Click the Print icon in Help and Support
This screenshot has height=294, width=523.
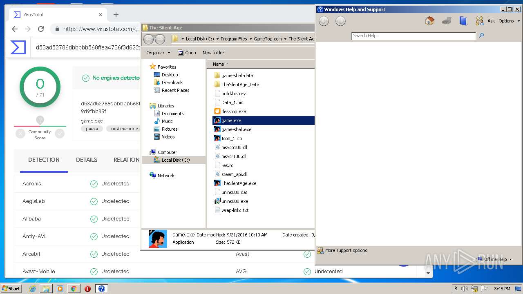coord(447,21)
